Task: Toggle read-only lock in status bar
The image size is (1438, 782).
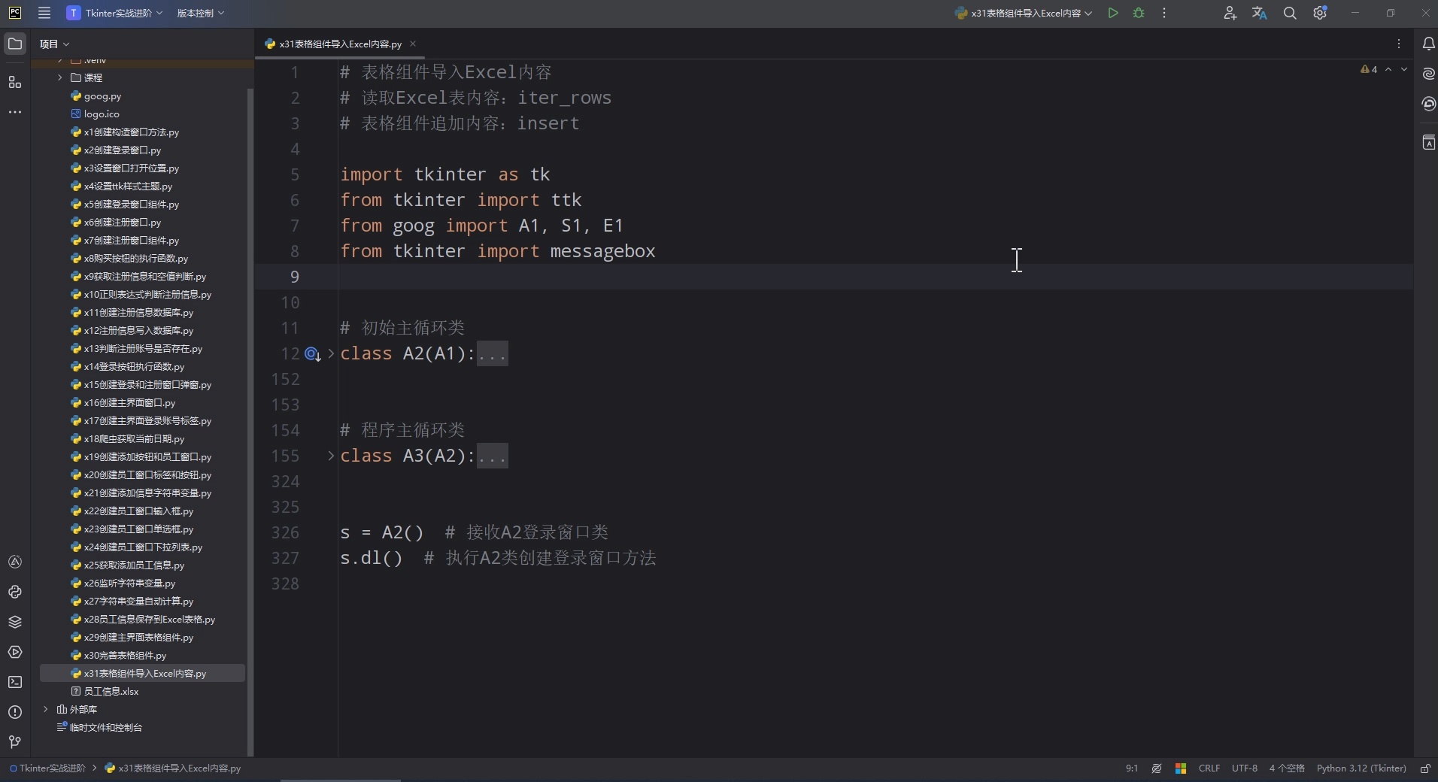Action: pyautogui.click(x=1425, y=768)
